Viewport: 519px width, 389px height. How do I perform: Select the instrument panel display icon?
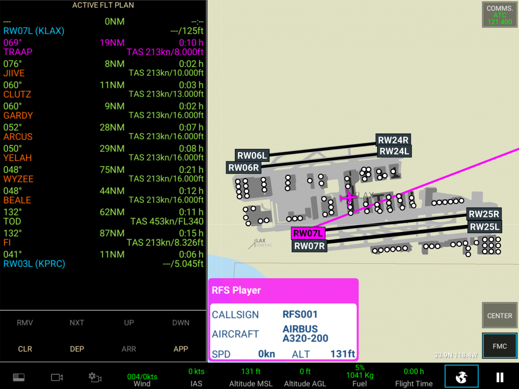click(x=19, y=376)
